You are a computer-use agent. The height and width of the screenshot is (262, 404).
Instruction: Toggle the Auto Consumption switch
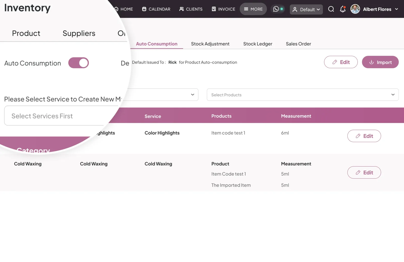tap(79, 63)
